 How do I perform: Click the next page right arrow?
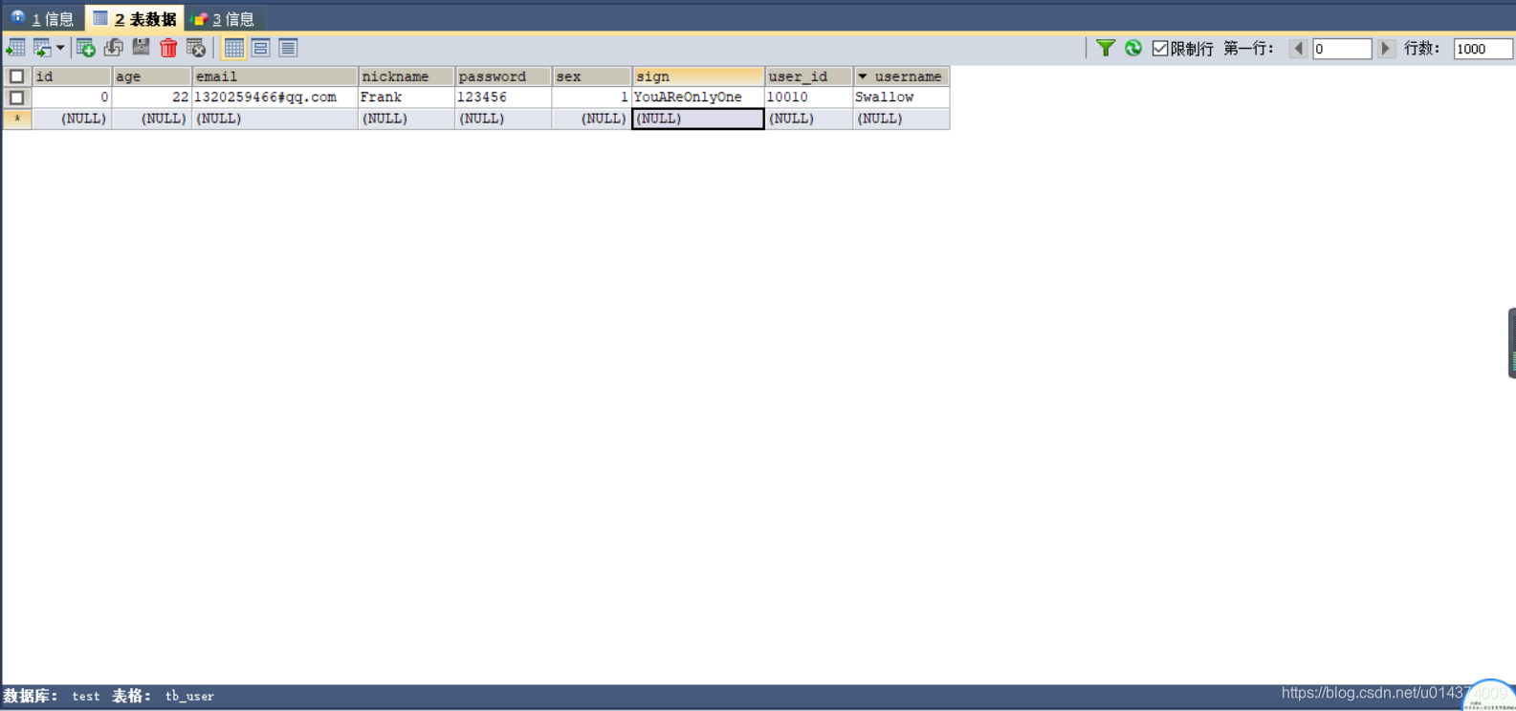tap(1386, 48)
